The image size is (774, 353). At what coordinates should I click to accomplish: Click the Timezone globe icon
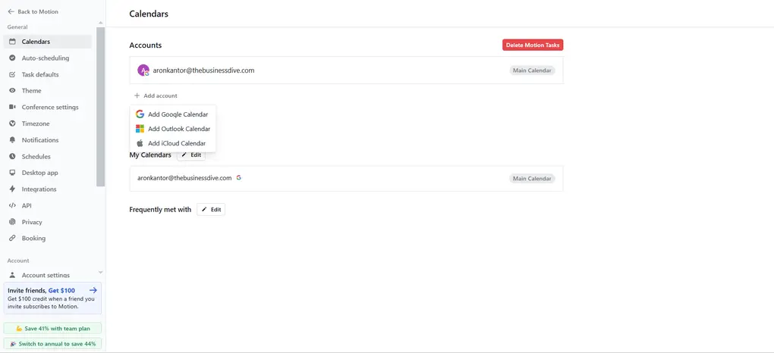pyautogui.click(x=12, y=123)
